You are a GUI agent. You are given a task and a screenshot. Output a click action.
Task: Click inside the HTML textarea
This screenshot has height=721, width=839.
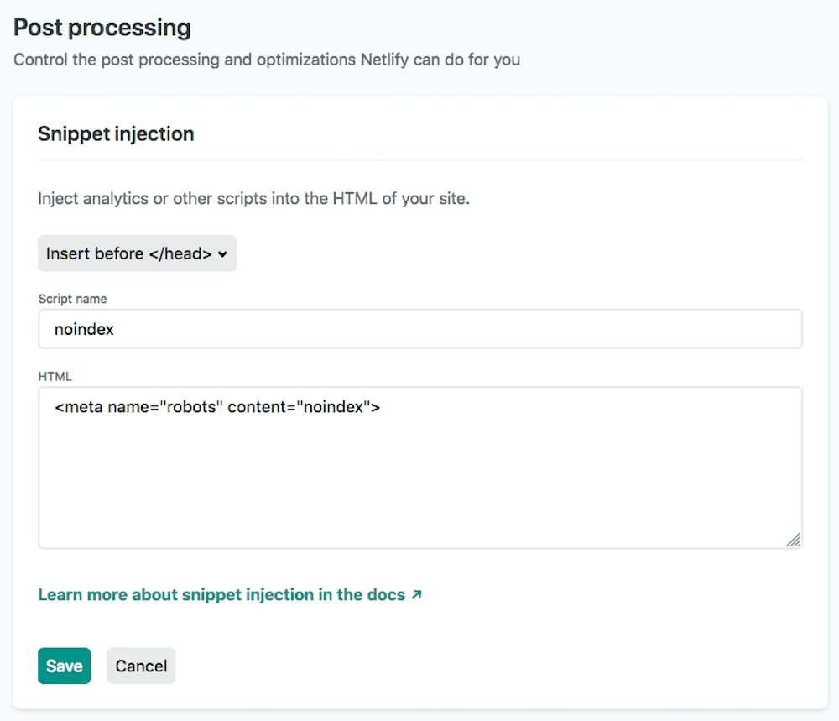coord(420,468)
